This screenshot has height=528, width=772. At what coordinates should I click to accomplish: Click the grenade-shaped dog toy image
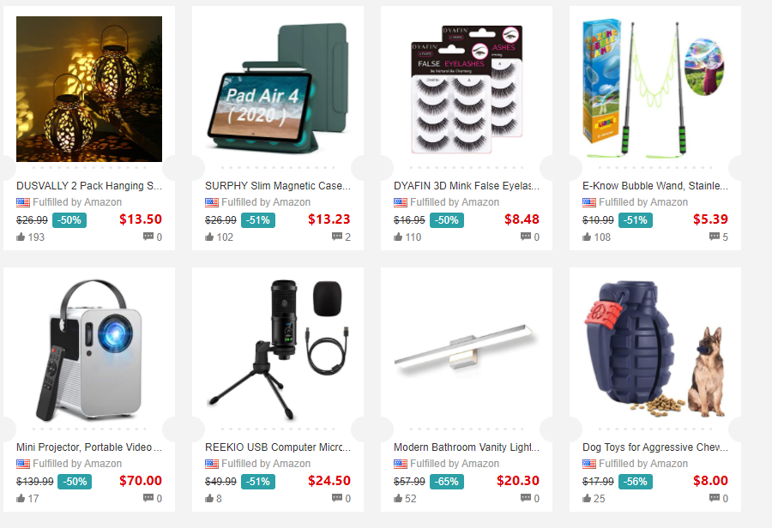[654, 351]
